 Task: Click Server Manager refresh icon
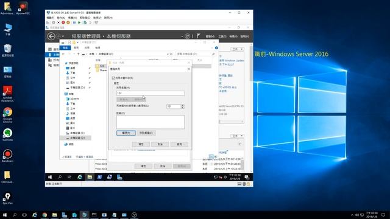coord(187,36)
